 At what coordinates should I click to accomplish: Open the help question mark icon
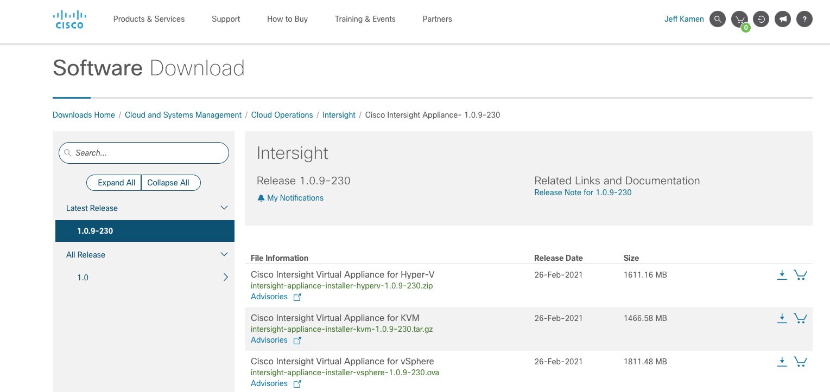click(804, 19)
